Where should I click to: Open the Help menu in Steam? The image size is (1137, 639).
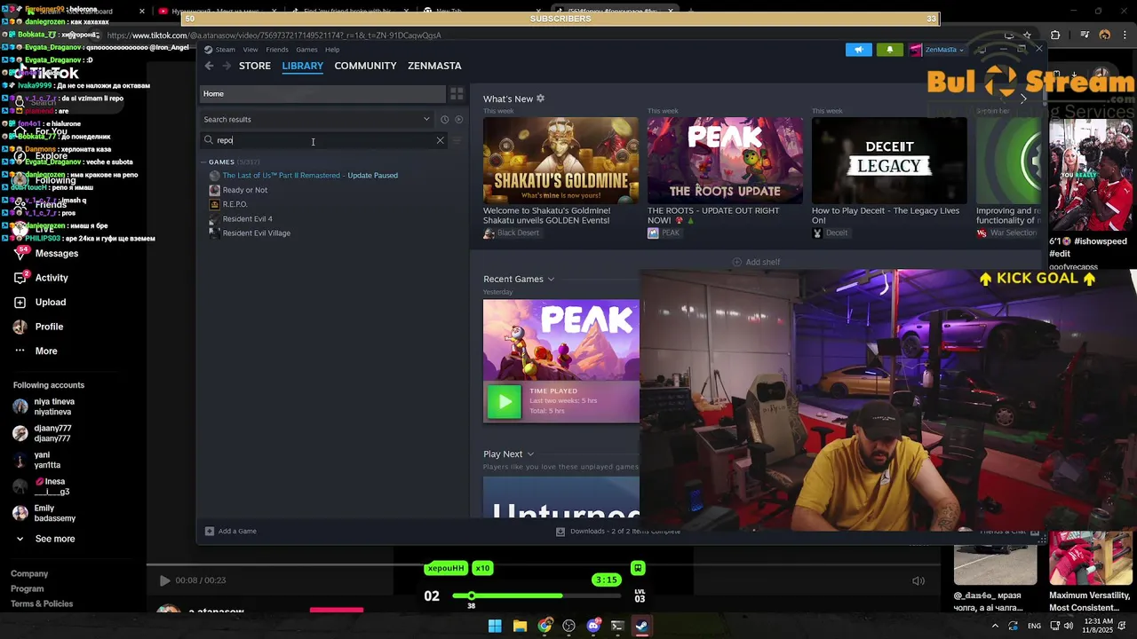click(332, 50)
